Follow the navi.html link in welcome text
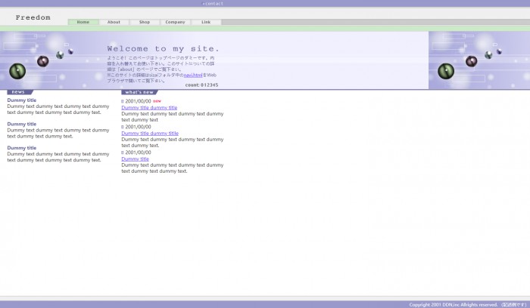This screenshot has width=530, height=308. click(x=193, y=75)
